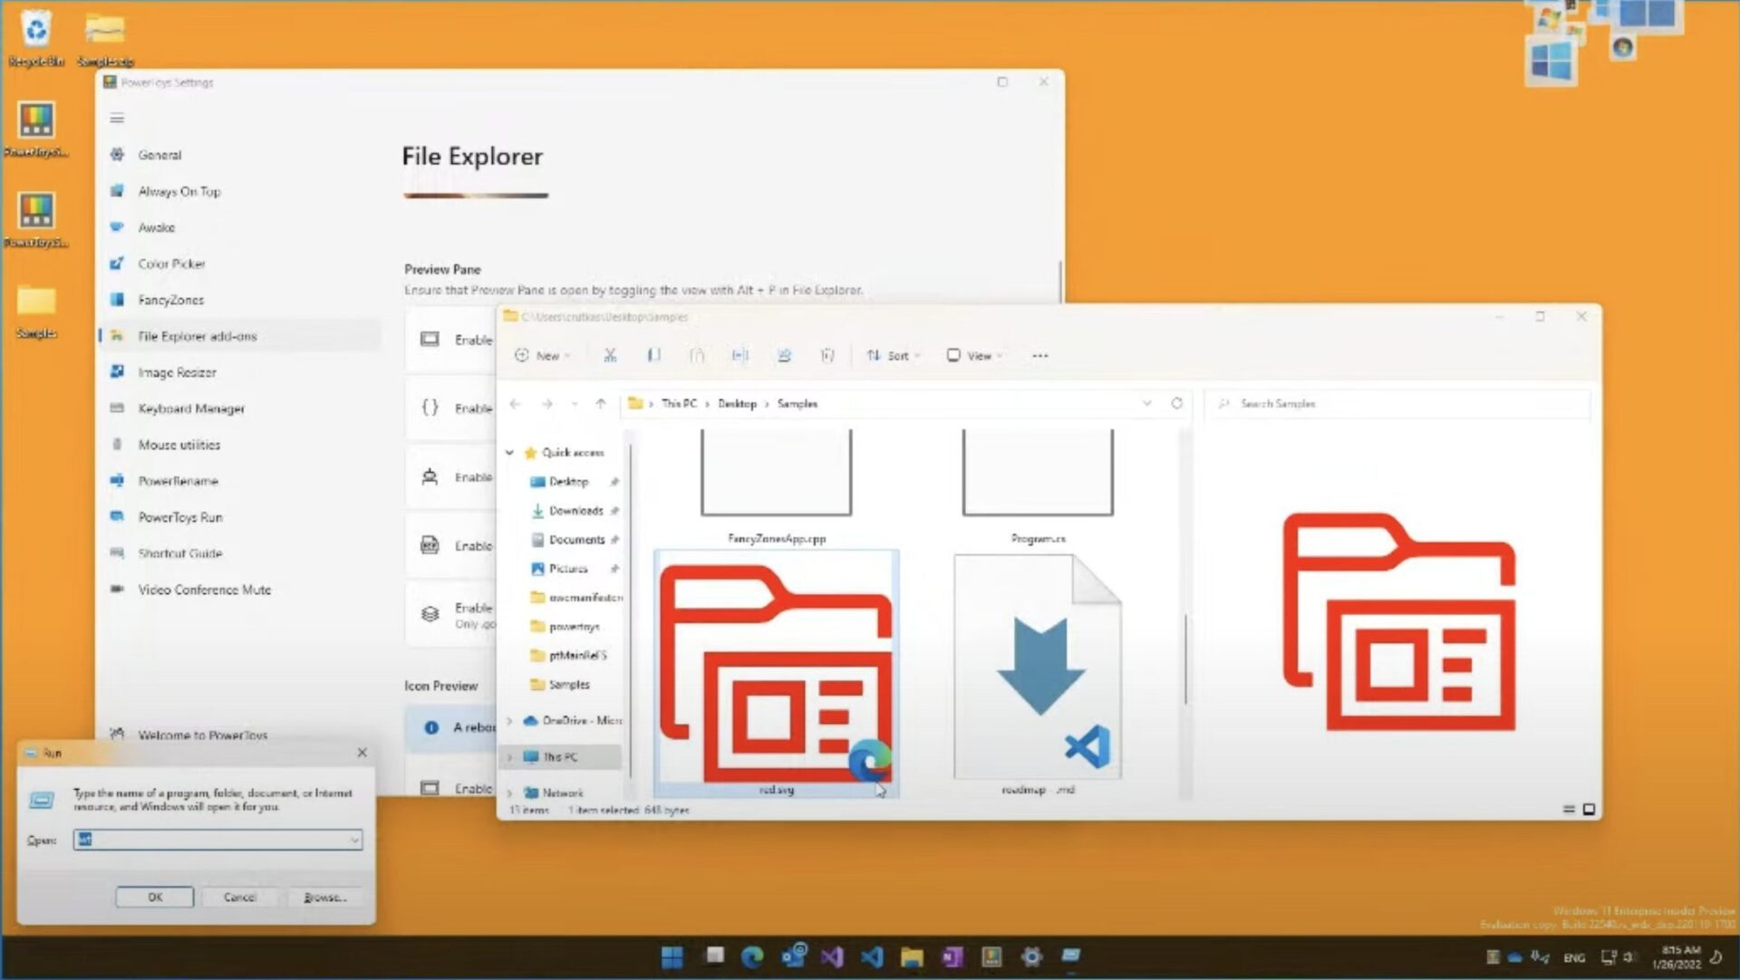Viewport: 1740px width, 980px height.
Task: Open the Sort dropdown menu
Action: point(893,356)
